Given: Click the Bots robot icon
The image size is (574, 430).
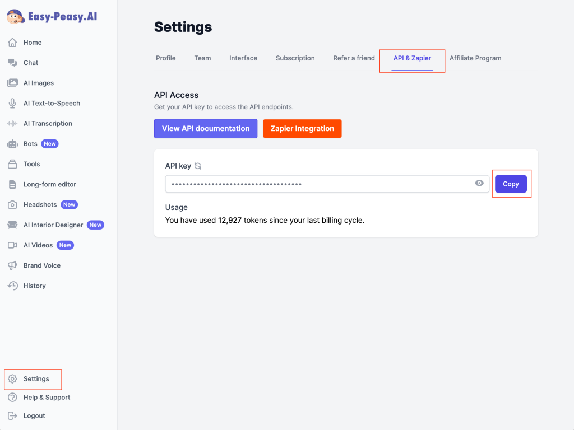Looking at the screenshot, I should point(12,144).
